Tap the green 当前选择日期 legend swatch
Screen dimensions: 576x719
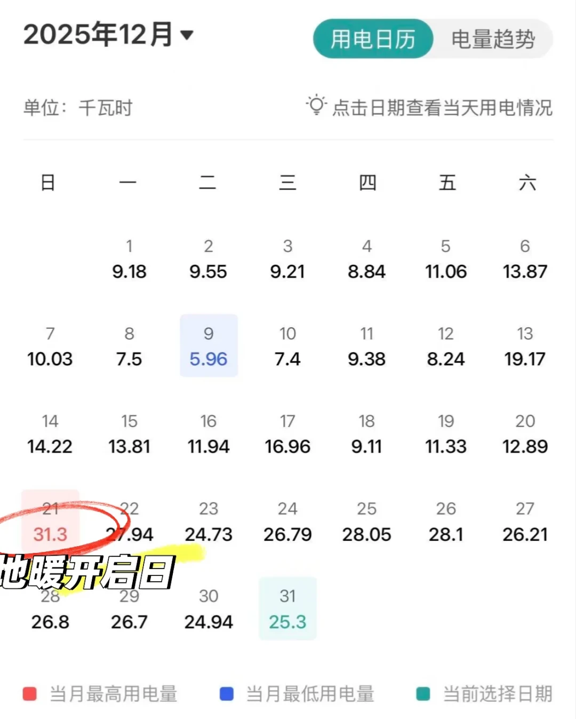pos(423,694)
